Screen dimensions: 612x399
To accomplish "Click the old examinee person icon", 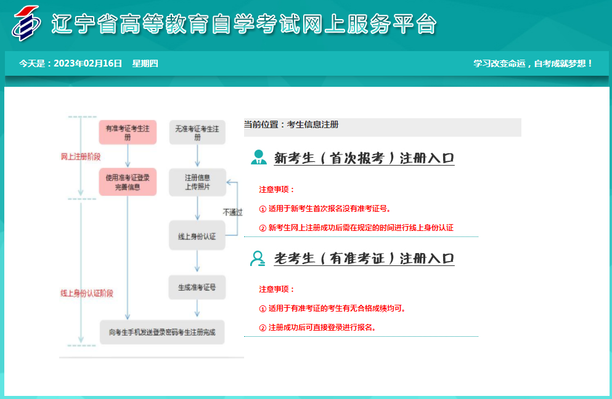I will point(259,258).
